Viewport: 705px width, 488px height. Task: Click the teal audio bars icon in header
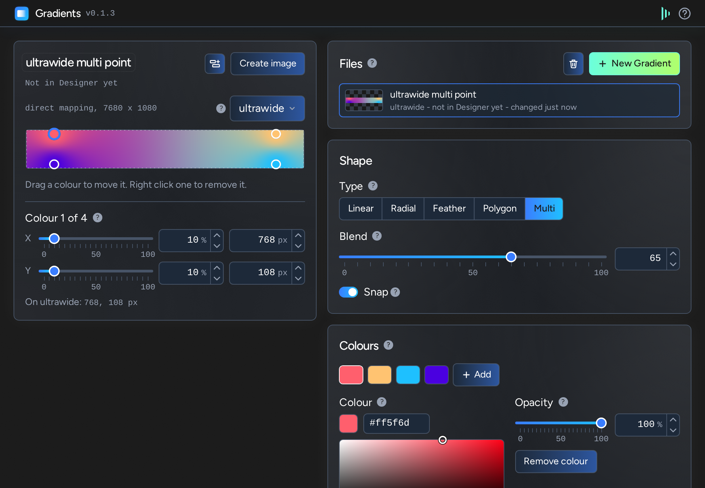click(x=665, y=14)
